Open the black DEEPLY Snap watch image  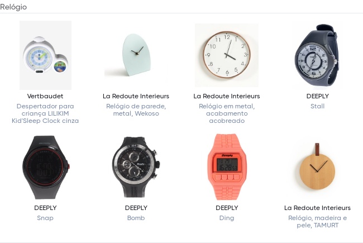45,167
